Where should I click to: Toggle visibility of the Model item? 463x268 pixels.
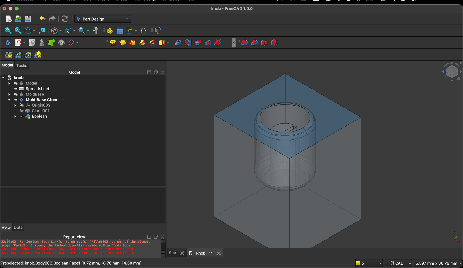16,83
